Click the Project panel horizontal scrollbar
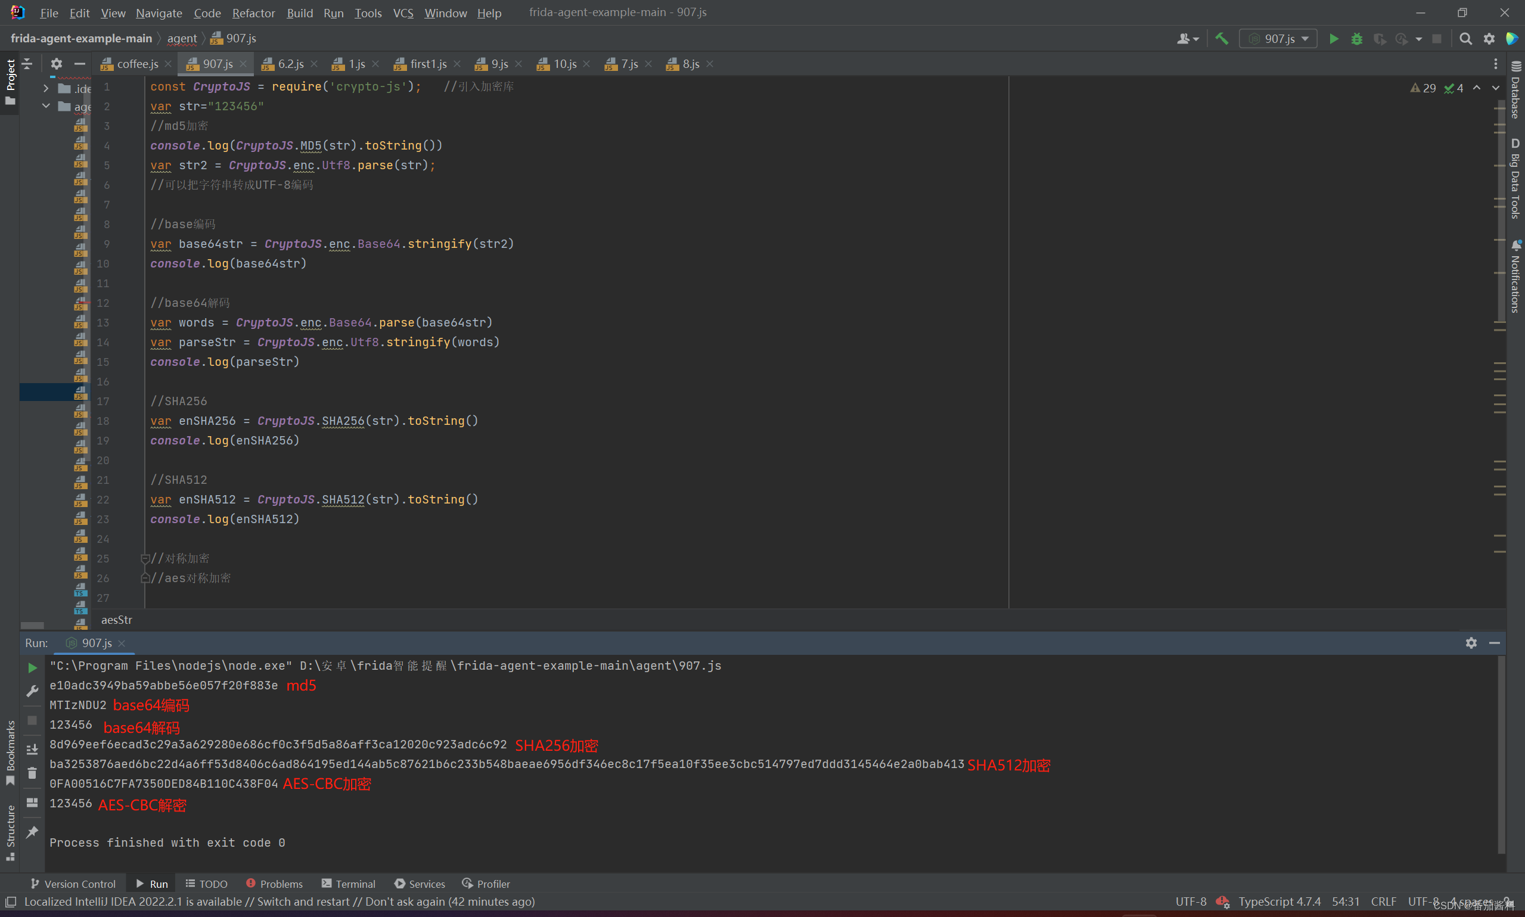The image size is (1525, 917). coord(32,626)
